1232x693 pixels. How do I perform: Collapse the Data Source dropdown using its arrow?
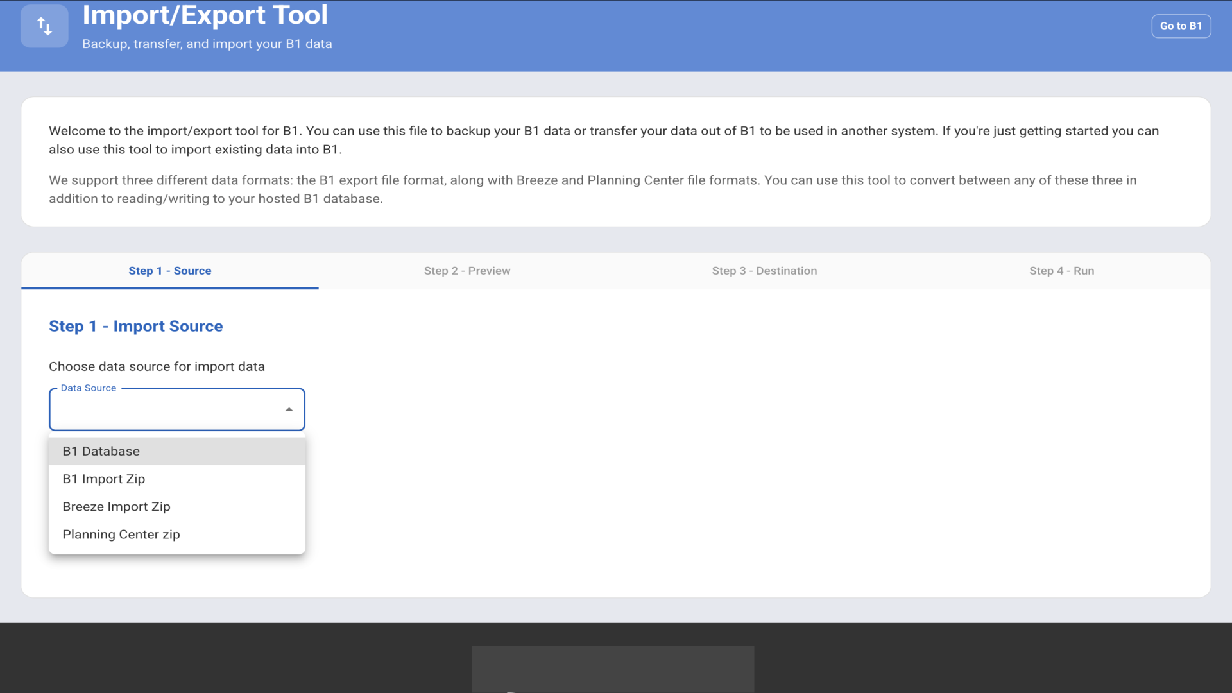289,409
